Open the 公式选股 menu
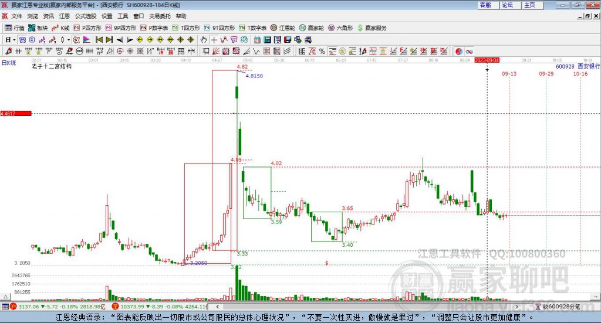The width and height of the screenshot is (601, 323). coord(86,16)
